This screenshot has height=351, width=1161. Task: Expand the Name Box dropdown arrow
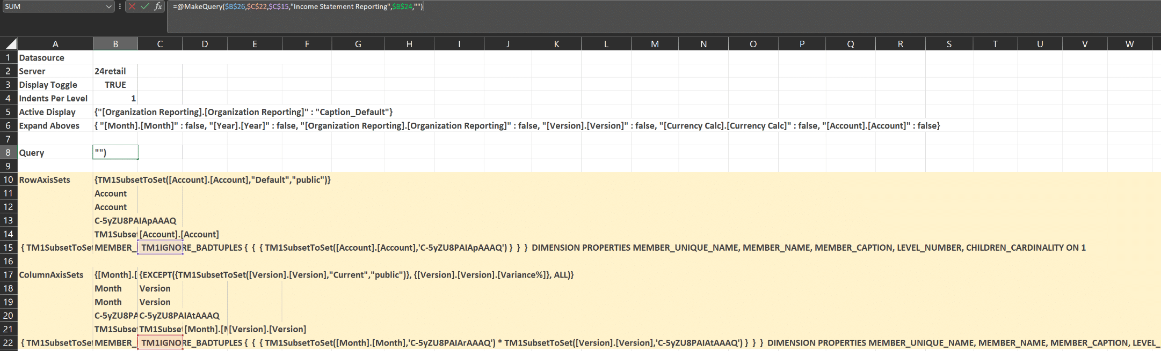108,6
